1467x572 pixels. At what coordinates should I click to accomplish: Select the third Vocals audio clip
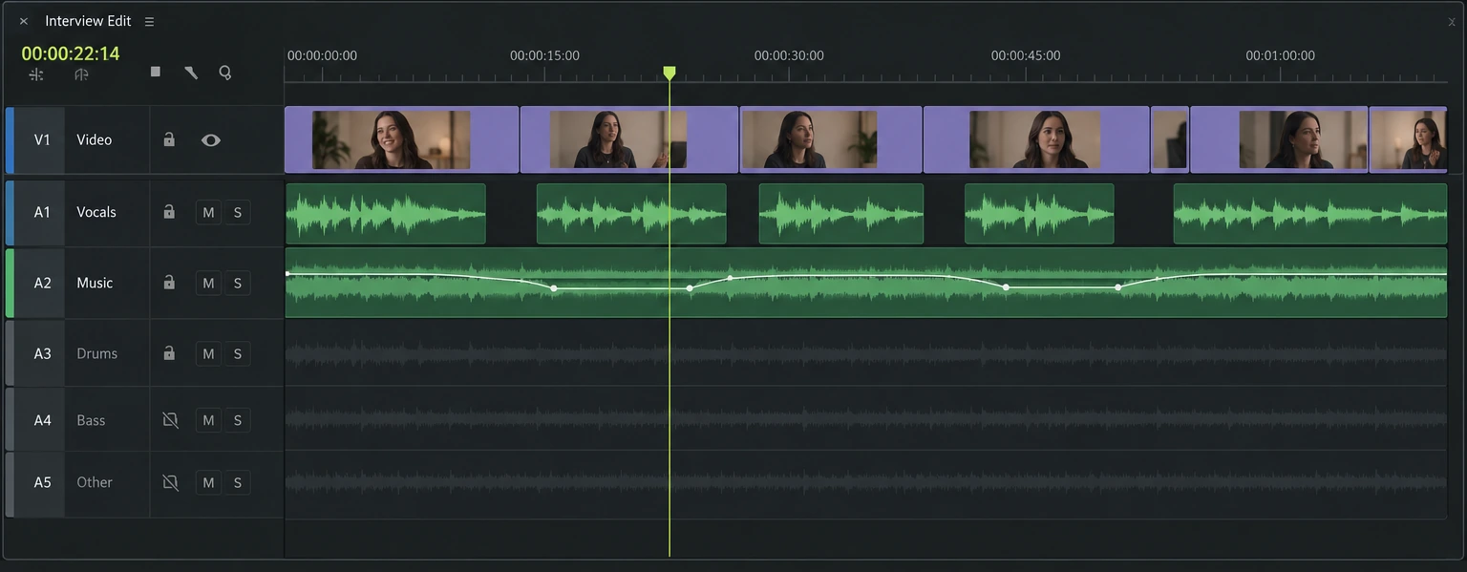(x=841, y=214)
